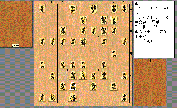
Task: Select sente's pawn on 8七
Action: point(52,75)
